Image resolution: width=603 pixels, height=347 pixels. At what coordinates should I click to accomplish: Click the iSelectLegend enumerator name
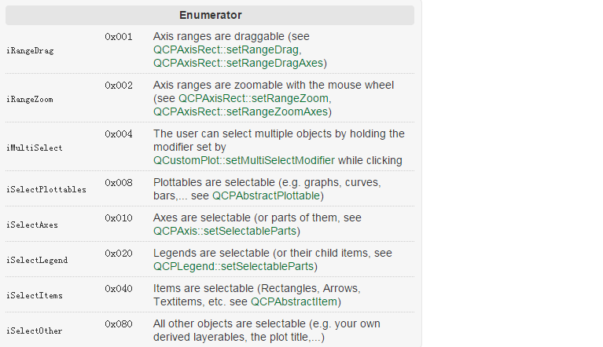point(37,261)
